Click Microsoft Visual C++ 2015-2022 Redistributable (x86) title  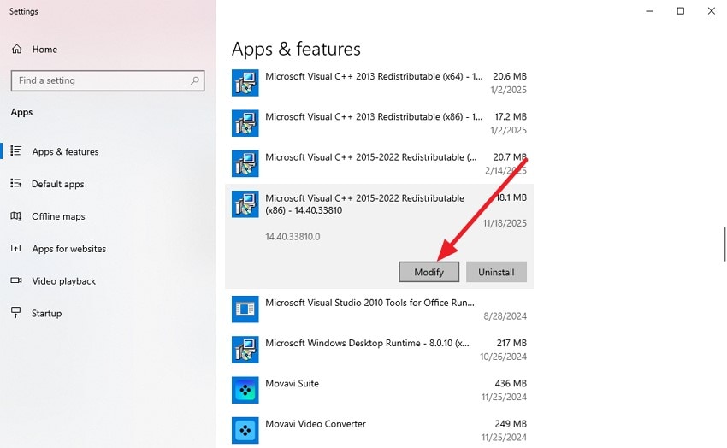point(365,204)
